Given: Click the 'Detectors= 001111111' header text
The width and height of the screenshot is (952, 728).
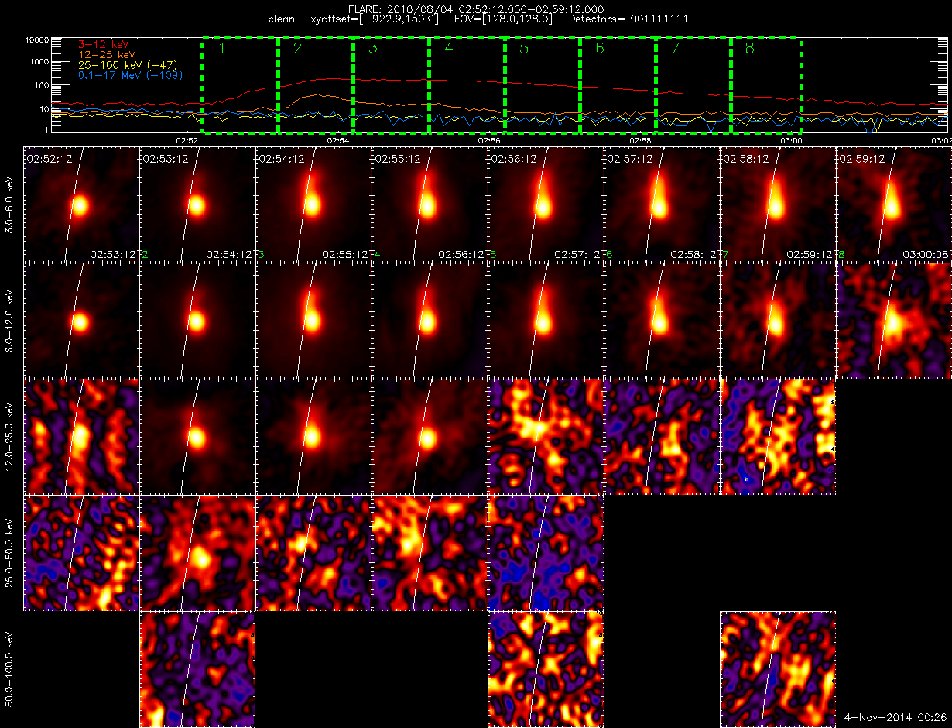Looking at the screenshot, I should [x=627, y=18].
